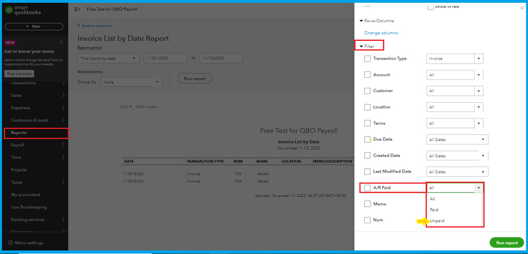Click the TRANSACTION TYPE column header
528x254 pixels.
pyautogui.click(x=205, y=161)
